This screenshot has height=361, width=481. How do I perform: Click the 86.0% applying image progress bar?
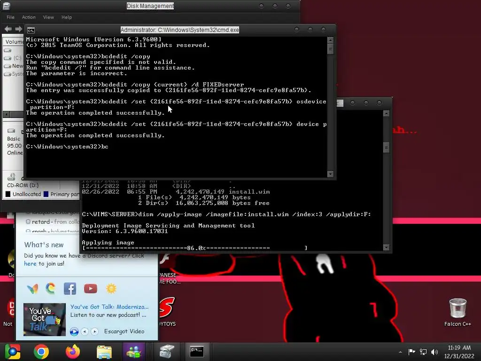tap(195, 248)
